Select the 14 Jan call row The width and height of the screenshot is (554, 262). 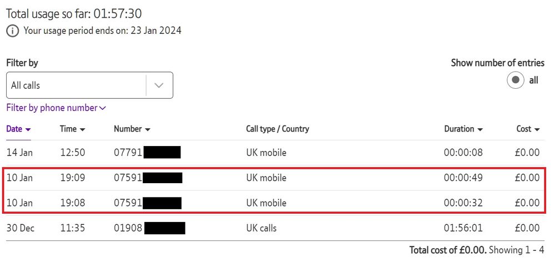click(272, 152)
